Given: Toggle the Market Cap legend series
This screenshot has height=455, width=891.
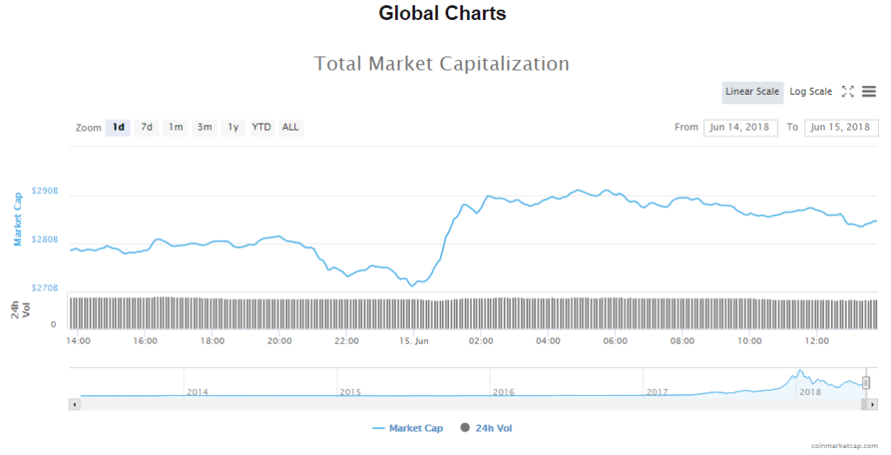Looking at the screenshot, I should pyautogui.click(x=407, y=428).
